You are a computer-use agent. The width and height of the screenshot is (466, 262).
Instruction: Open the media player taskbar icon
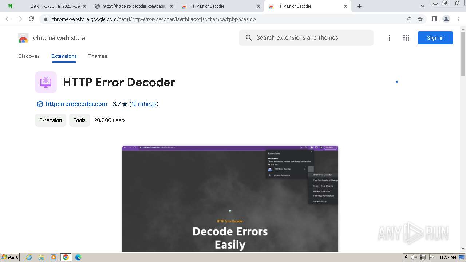click(x=54, y=257)
